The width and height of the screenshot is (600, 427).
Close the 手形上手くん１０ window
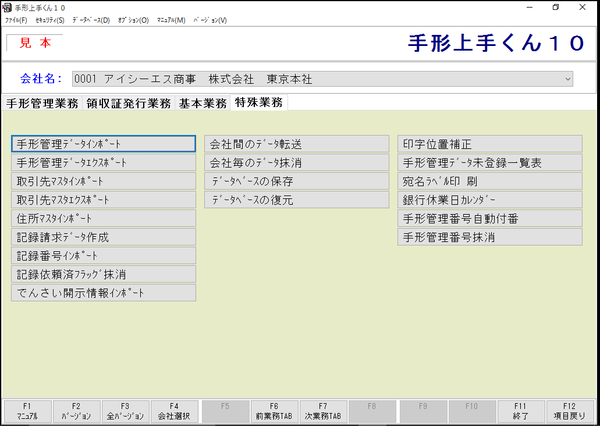pos(583,8)
